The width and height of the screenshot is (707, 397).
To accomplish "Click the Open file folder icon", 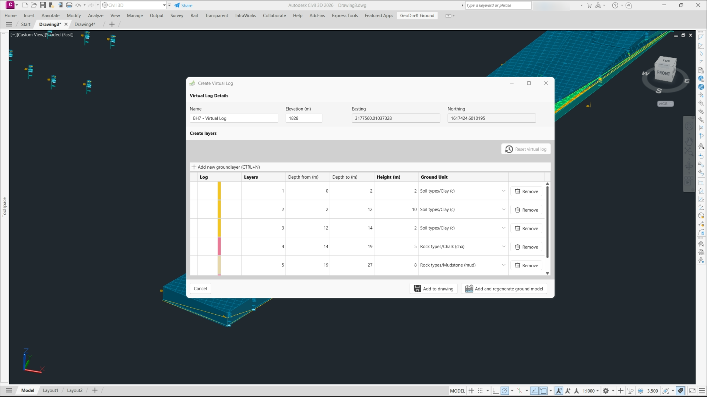I will tap(34, 5).
